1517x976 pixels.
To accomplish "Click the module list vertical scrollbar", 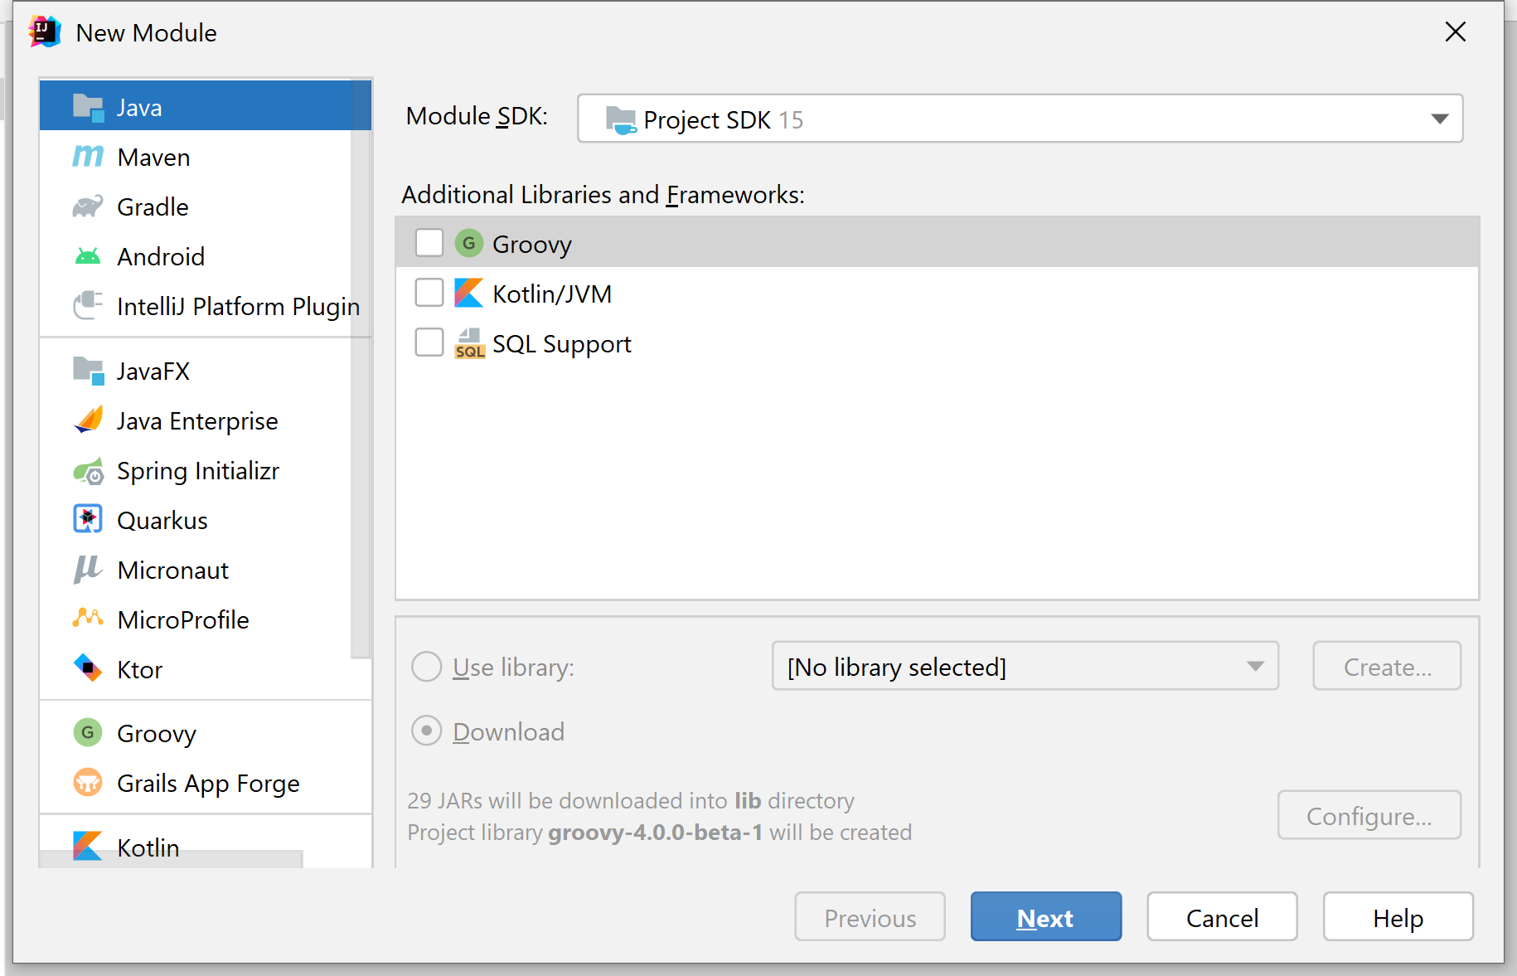I will (361, 369).
